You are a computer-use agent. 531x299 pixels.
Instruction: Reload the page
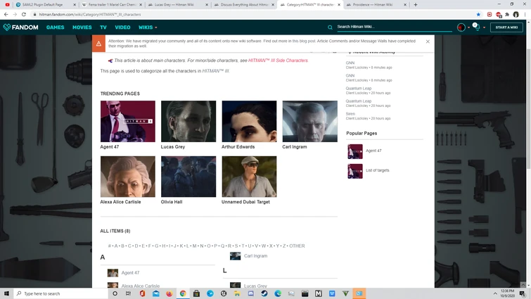24,15
